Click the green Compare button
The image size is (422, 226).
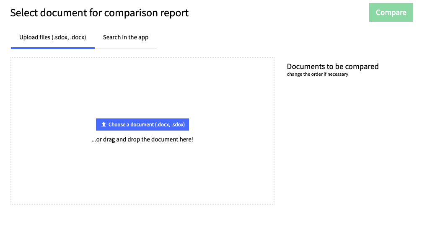[x=391, y=13]
